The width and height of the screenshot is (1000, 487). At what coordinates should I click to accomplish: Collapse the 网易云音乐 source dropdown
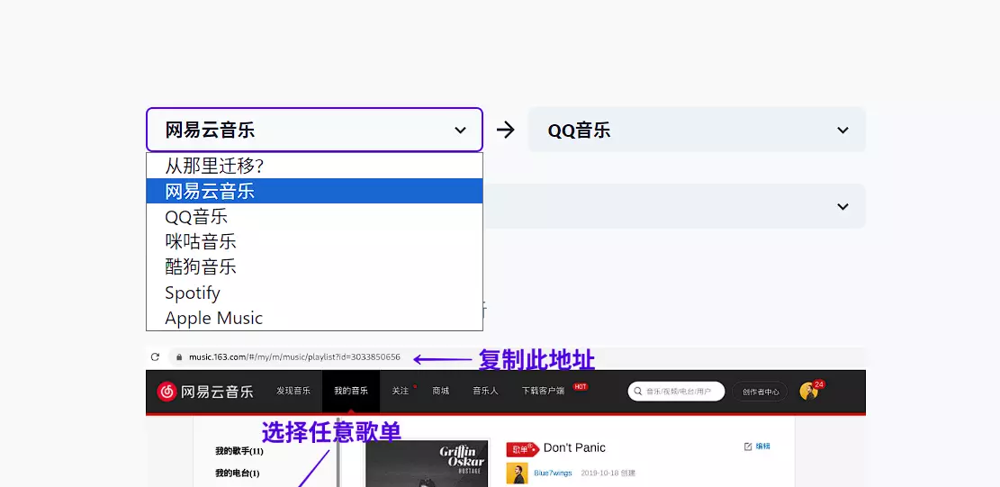tap(460, 131)
